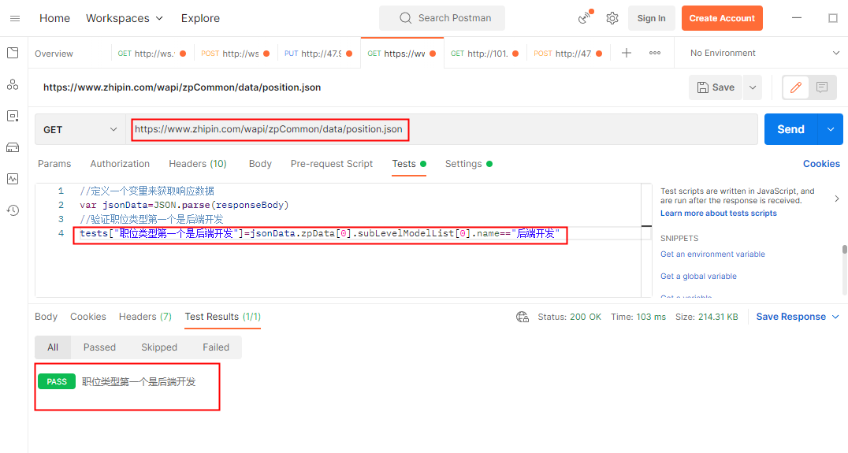This screenshot has width=848, height=453.
Task: Expand the Workspaces dropdown
Action: 125,18
